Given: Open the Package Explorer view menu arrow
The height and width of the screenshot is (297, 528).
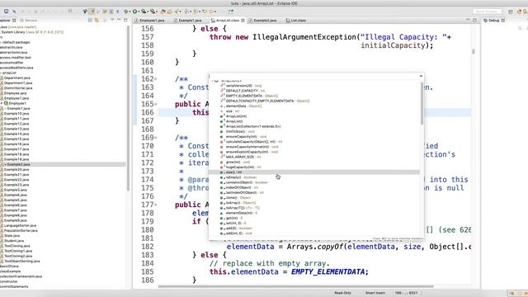Looking at the screenshot, I should pos(112,20).
